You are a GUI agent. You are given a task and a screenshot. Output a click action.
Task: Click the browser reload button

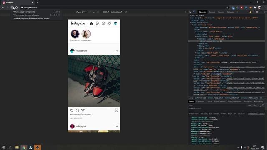coord(12,7)
